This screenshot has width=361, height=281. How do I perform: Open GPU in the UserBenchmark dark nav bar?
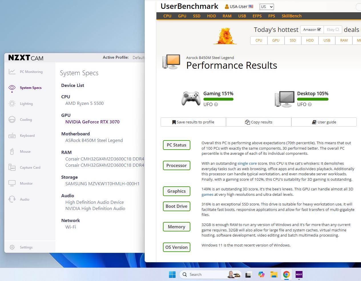pyautogui.click(x=182, y=16)
